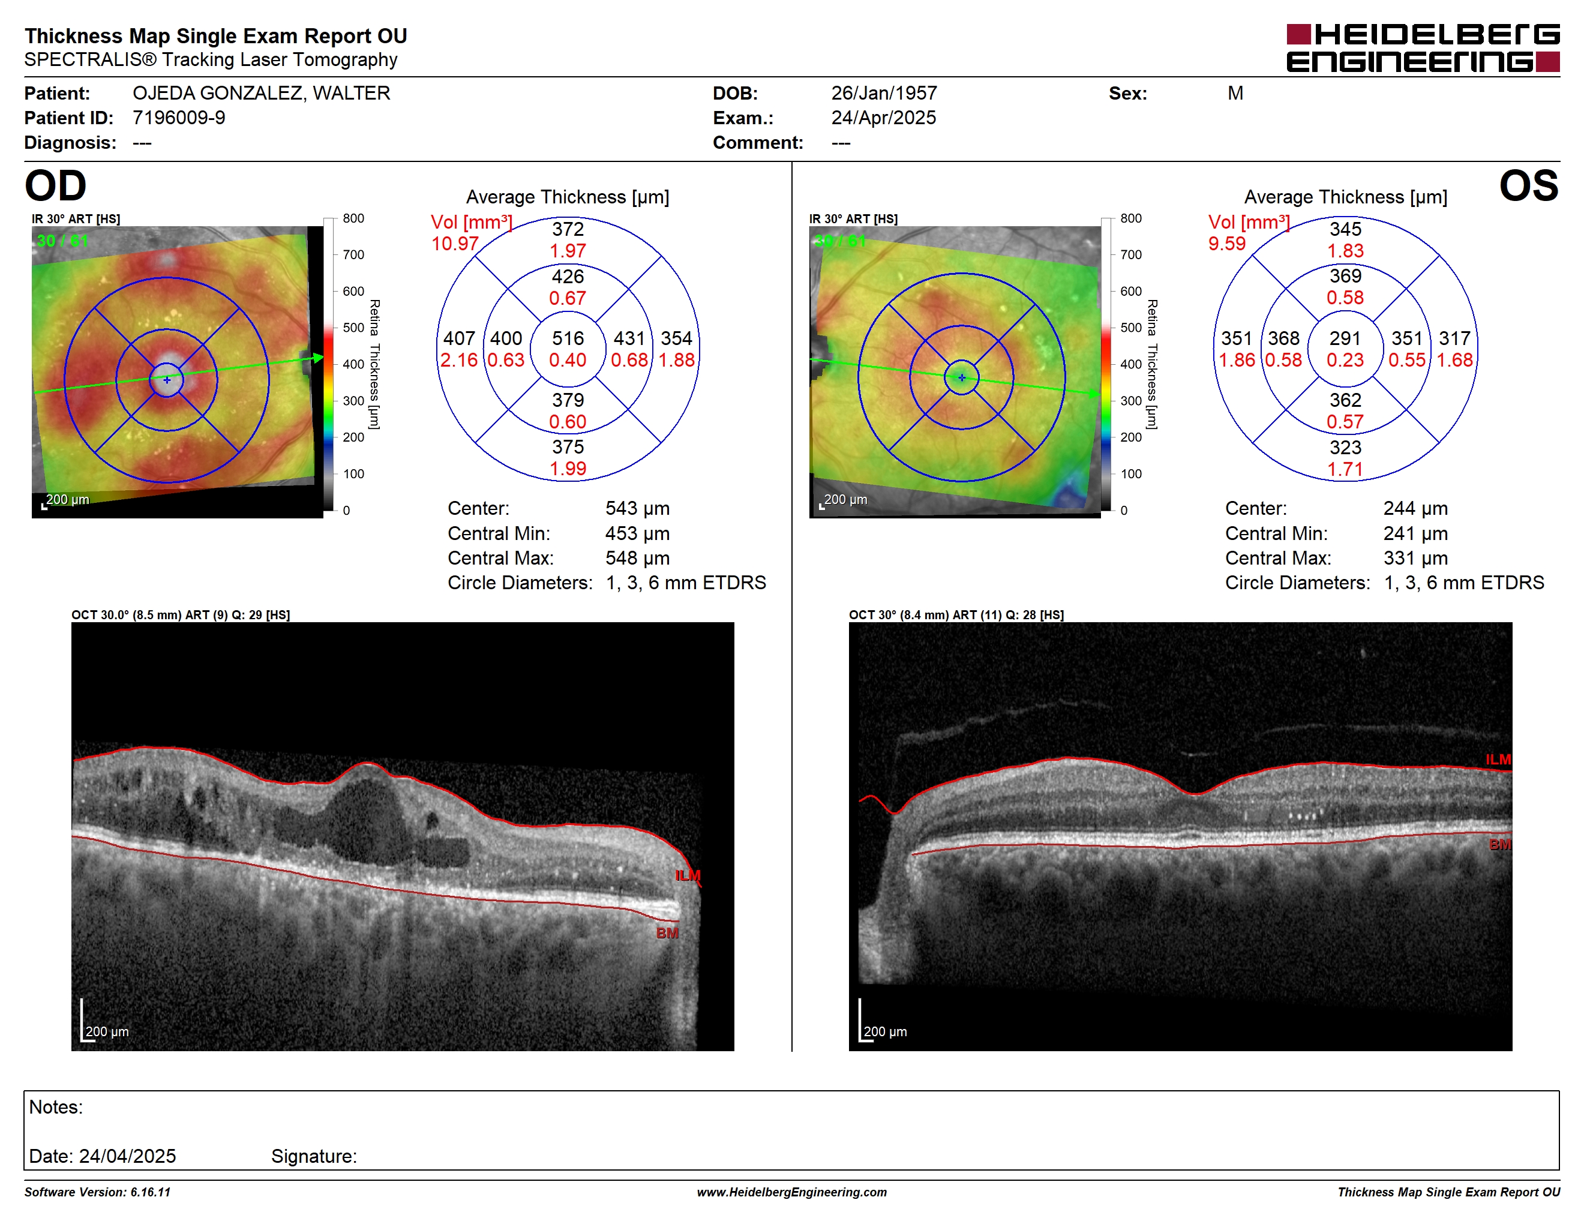Click the OD thickness map fundus image
Image resolution: width=1584 pixels, height=1224 pixels.
pyautogui.click(x=177, y=371)
